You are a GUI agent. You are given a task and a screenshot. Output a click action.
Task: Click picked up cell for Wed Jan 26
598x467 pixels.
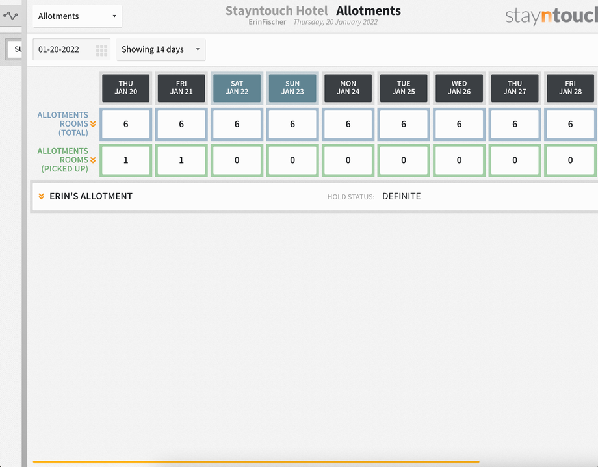459,160
